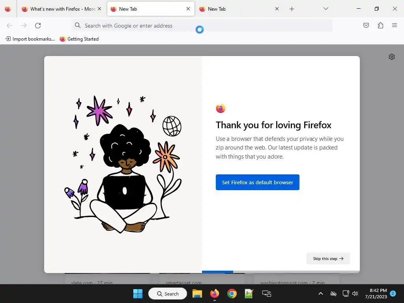Select the middle New Tab
This screenshot has width=404, height=303.
point(151,9)
